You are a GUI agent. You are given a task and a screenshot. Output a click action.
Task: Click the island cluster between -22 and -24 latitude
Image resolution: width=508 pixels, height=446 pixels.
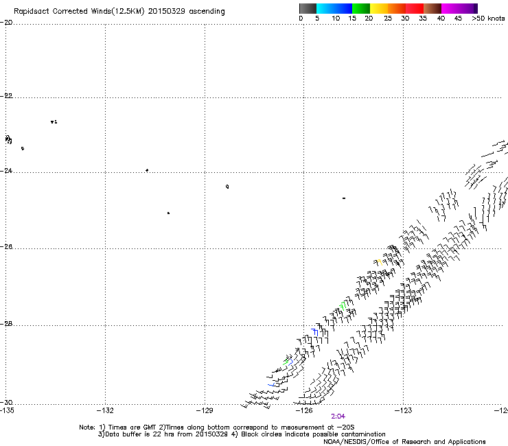(x=54, y=121)
